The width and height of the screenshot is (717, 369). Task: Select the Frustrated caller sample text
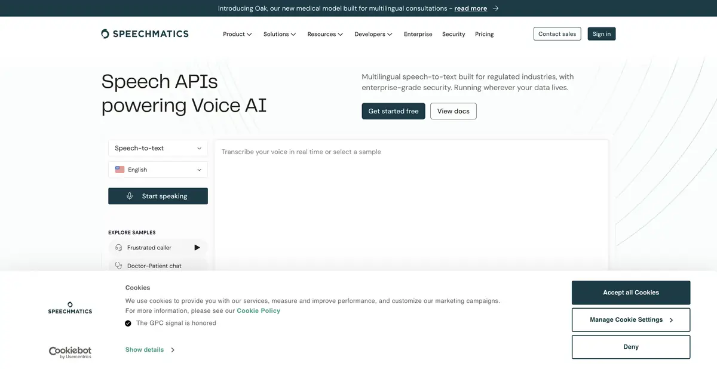pyautogui.click(x=149, y=247)
